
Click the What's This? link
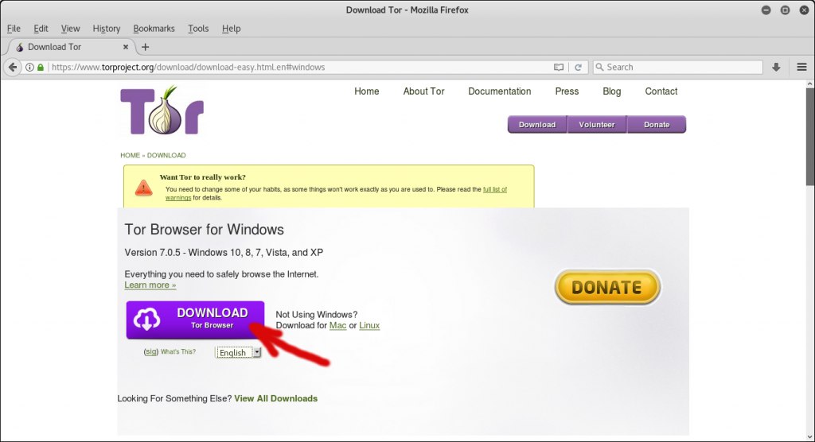(178, 351)
